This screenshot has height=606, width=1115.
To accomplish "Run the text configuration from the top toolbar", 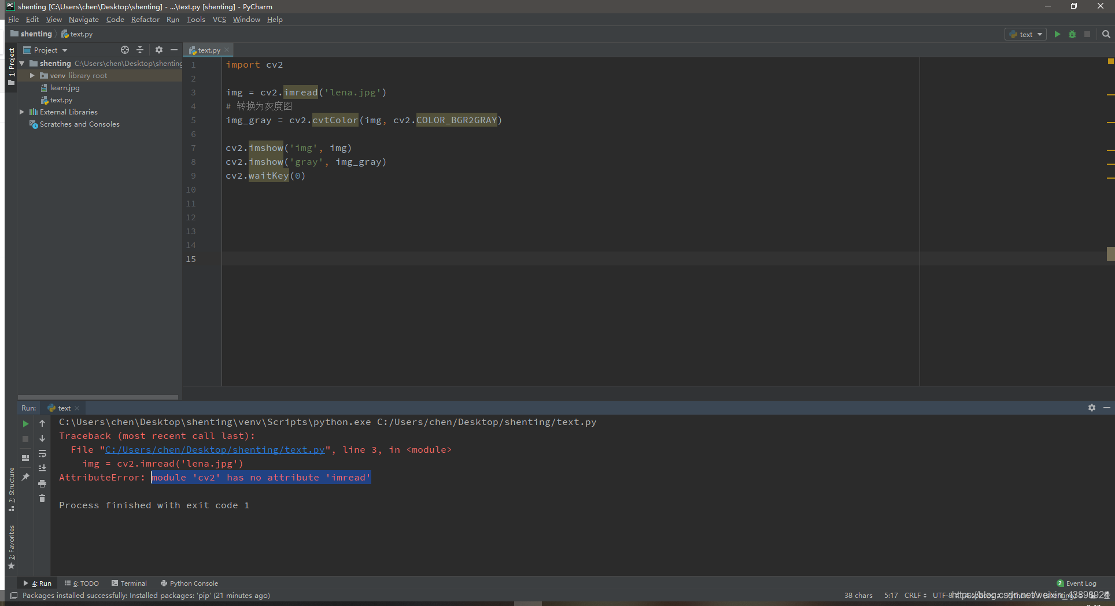I will [x=1057, y=34].
